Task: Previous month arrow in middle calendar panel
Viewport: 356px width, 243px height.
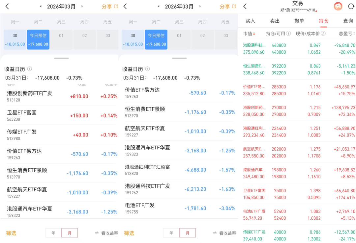Action: 159,6
